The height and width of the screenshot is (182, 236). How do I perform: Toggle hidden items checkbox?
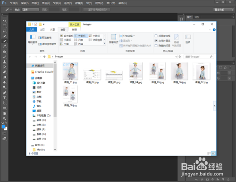[x=162, y=46]
